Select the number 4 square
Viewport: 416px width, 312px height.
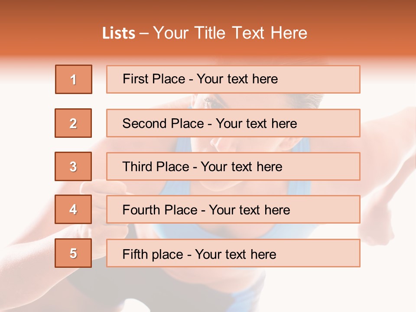[x=73, y=209]
